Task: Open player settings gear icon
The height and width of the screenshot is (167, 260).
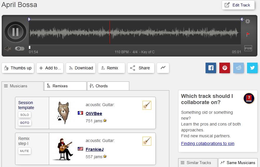Action: coord(248,21)
